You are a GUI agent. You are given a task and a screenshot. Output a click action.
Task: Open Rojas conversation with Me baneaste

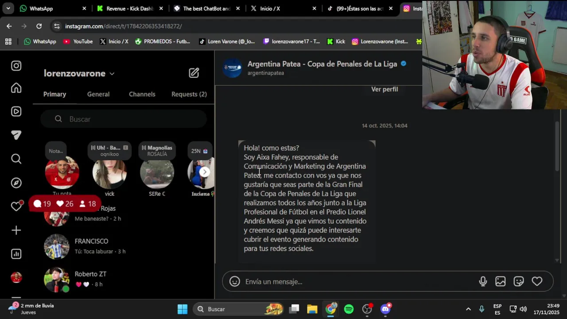point(124,213)
